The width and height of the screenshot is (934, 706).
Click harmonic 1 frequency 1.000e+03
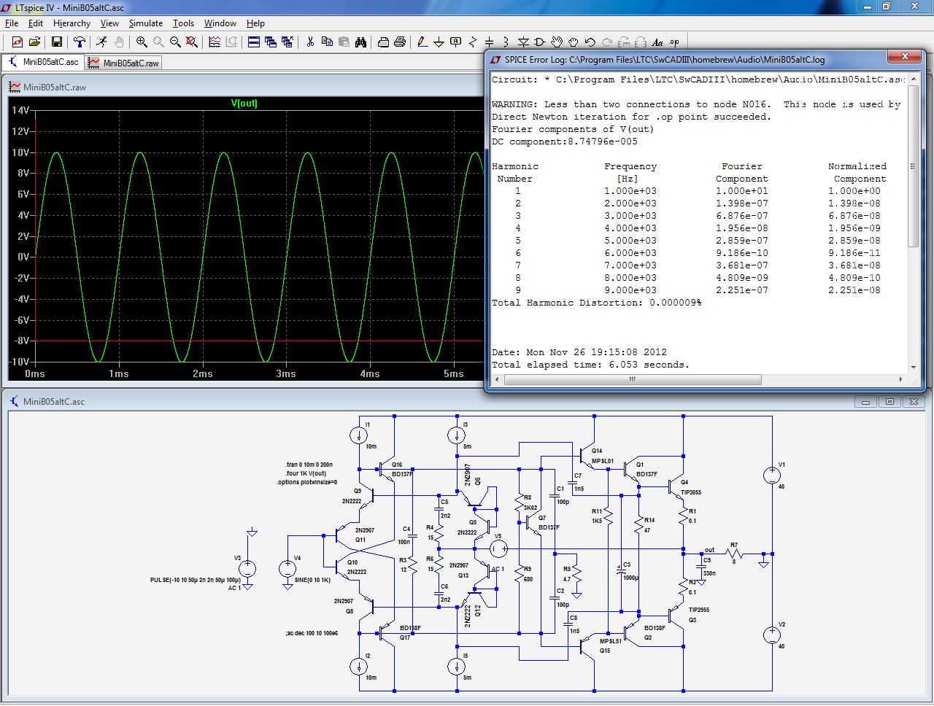tap(630, 191)
